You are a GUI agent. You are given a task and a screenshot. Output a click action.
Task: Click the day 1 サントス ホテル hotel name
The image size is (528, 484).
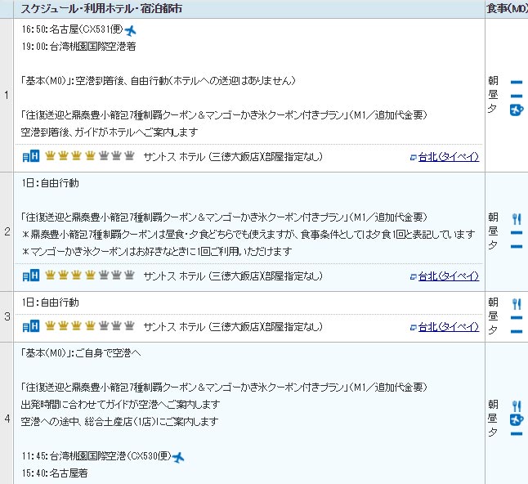[x=233, y=157]
